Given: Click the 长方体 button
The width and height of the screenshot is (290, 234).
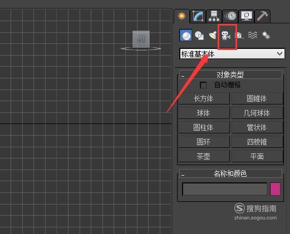Looking at the screenshot, I should pyautogui.click(x=204, y=98).
